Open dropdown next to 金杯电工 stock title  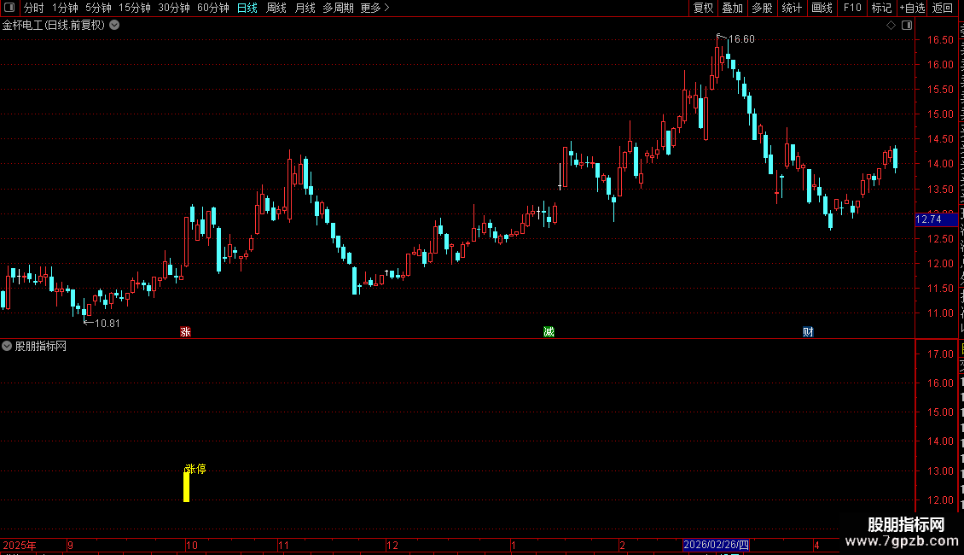point(114,26)
